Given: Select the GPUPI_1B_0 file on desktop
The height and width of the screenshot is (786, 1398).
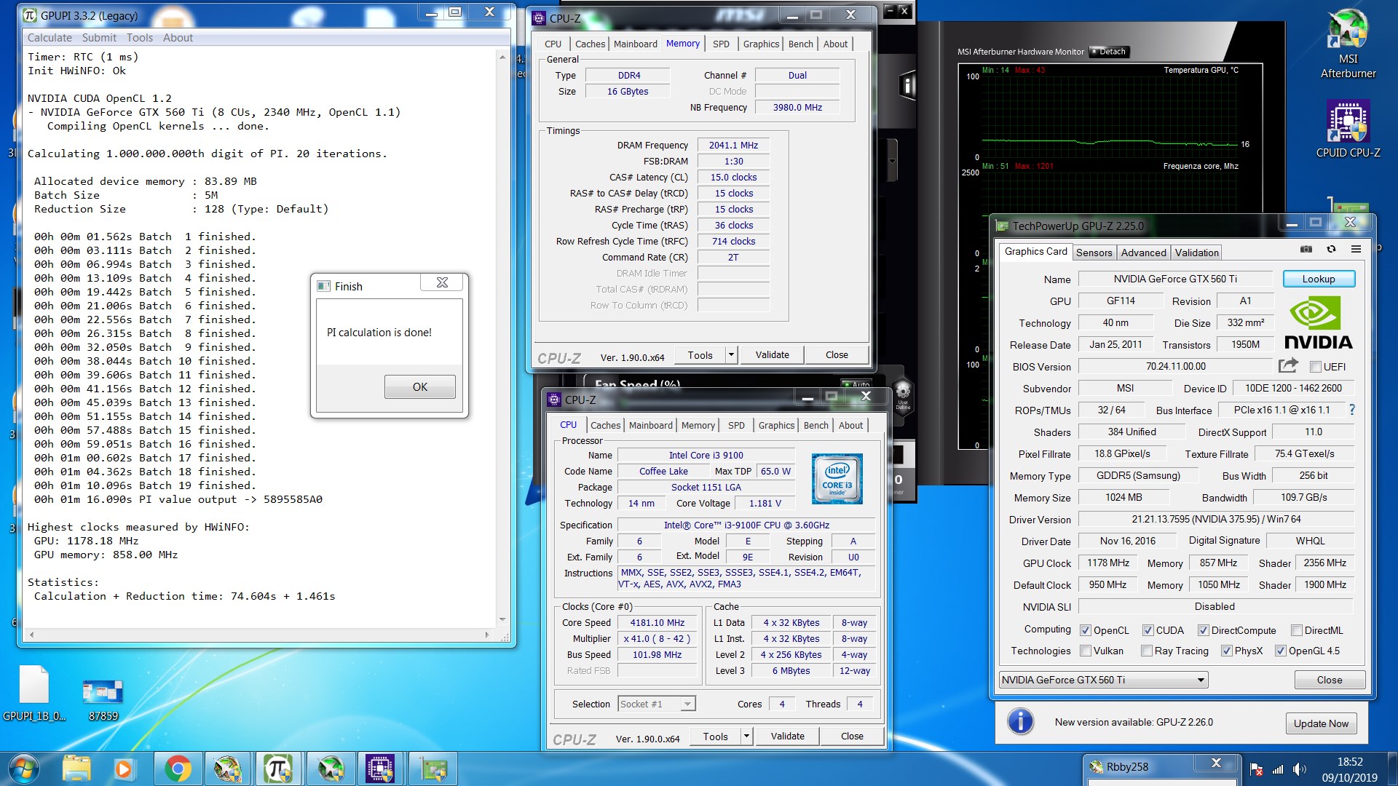Looking at the screenshot, I should pyautogui.click(x=34, y=693).
